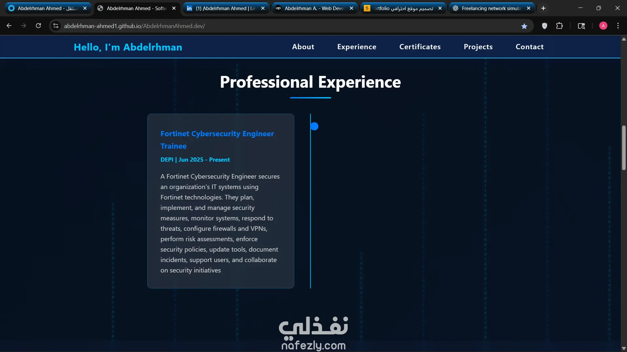Click the tab search icon in toolbar
The height and width of the screenshot is (352, 627).
(581, 26)
